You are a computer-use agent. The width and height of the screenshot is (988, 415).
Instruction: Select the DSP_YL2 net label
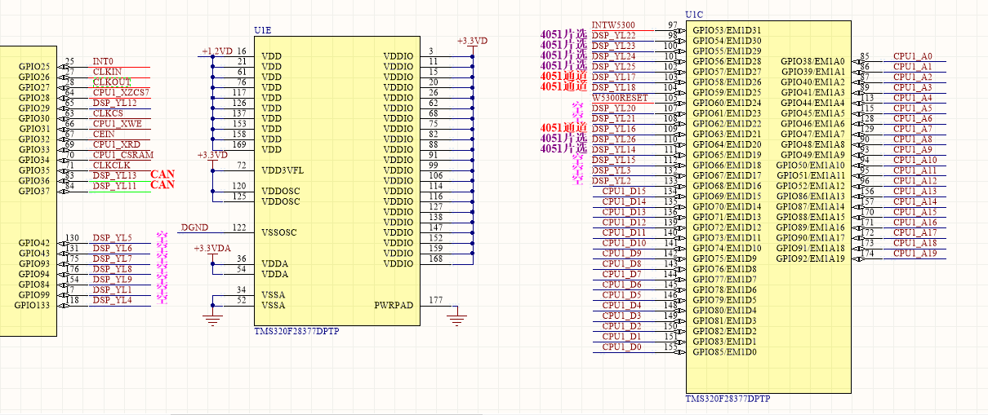pyautogui.click(x=612, y=181)
